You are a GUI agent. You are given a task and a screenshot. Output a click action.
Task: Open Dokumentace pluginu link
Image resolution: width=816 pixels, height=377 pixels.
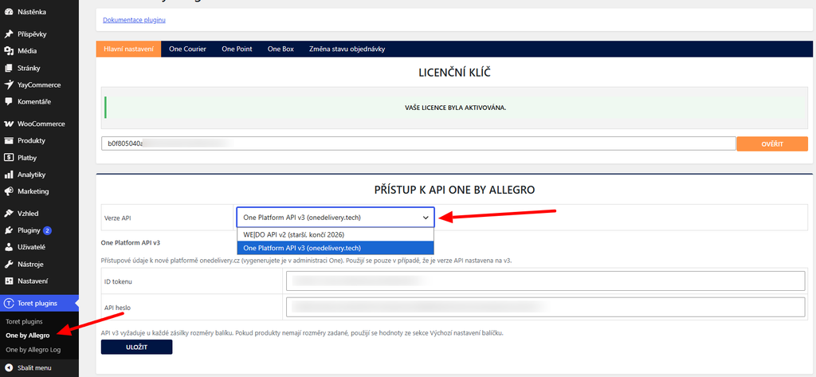pos(134,20)
